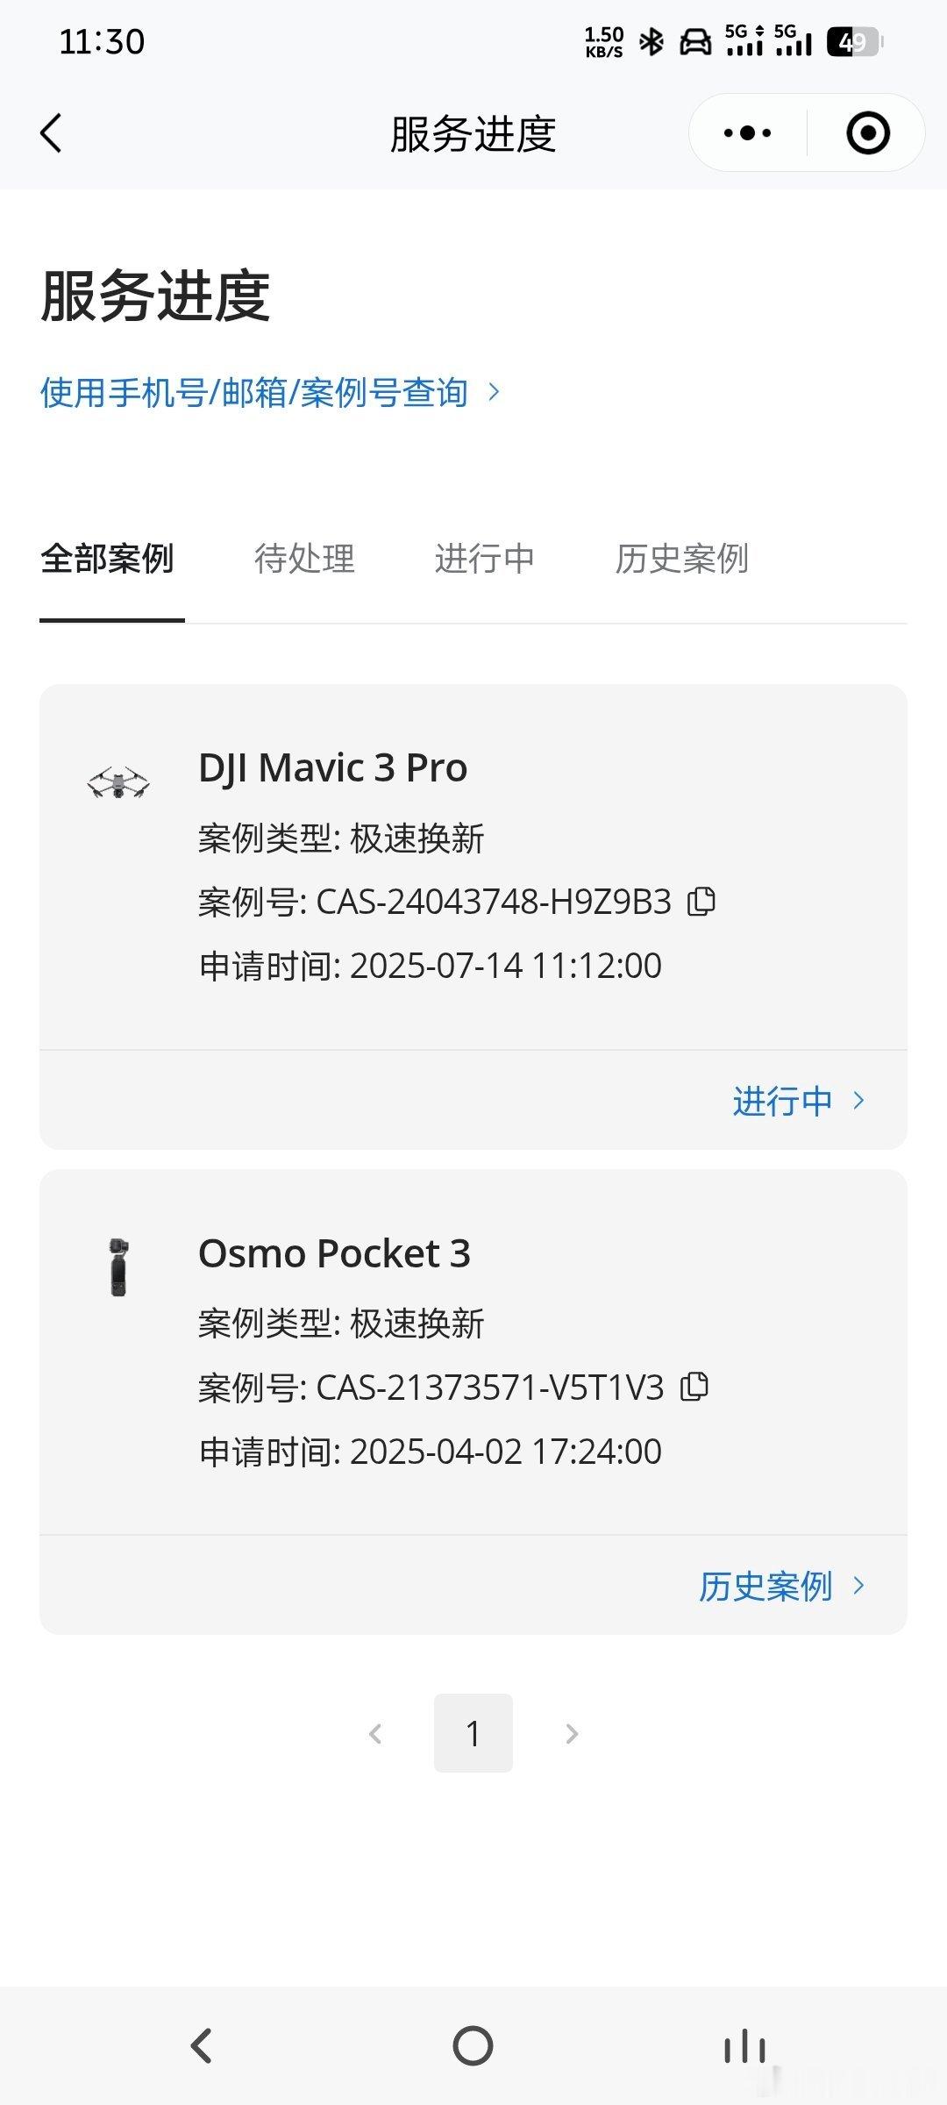
Task: Tap Android home button in navigation bar
Action: [x=473, y=2046]
